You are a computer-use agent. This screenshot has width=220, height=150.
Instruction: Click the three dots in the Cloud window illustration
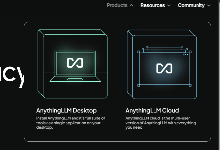(186, 54)
